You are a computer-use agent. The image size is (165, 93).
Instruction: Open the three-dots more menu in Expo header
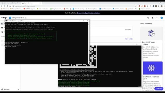(x=157, y=18)
